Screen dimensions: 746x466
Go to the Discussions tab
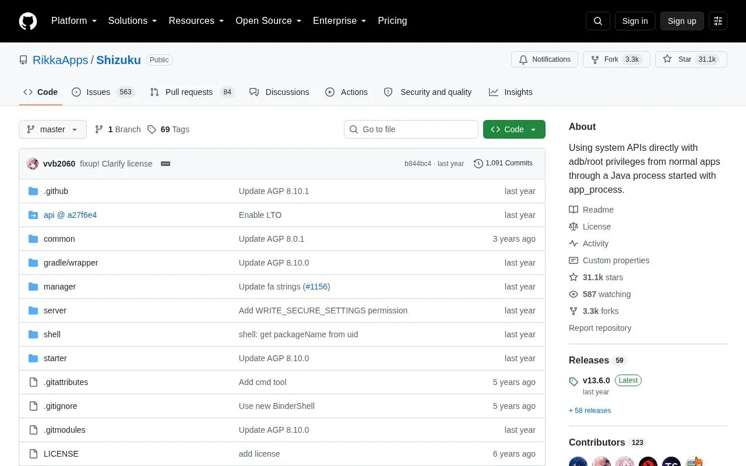[x=279, y=92]
